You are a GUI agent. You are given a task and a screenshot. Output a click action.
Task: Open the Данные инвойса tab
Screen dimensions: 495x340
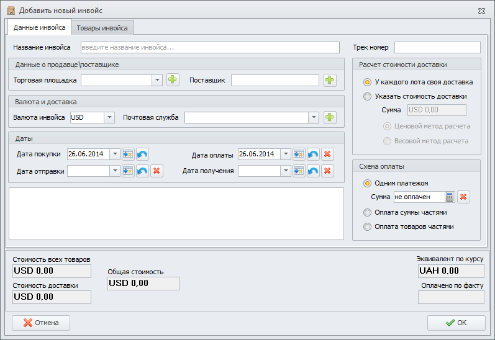point(40,28)
